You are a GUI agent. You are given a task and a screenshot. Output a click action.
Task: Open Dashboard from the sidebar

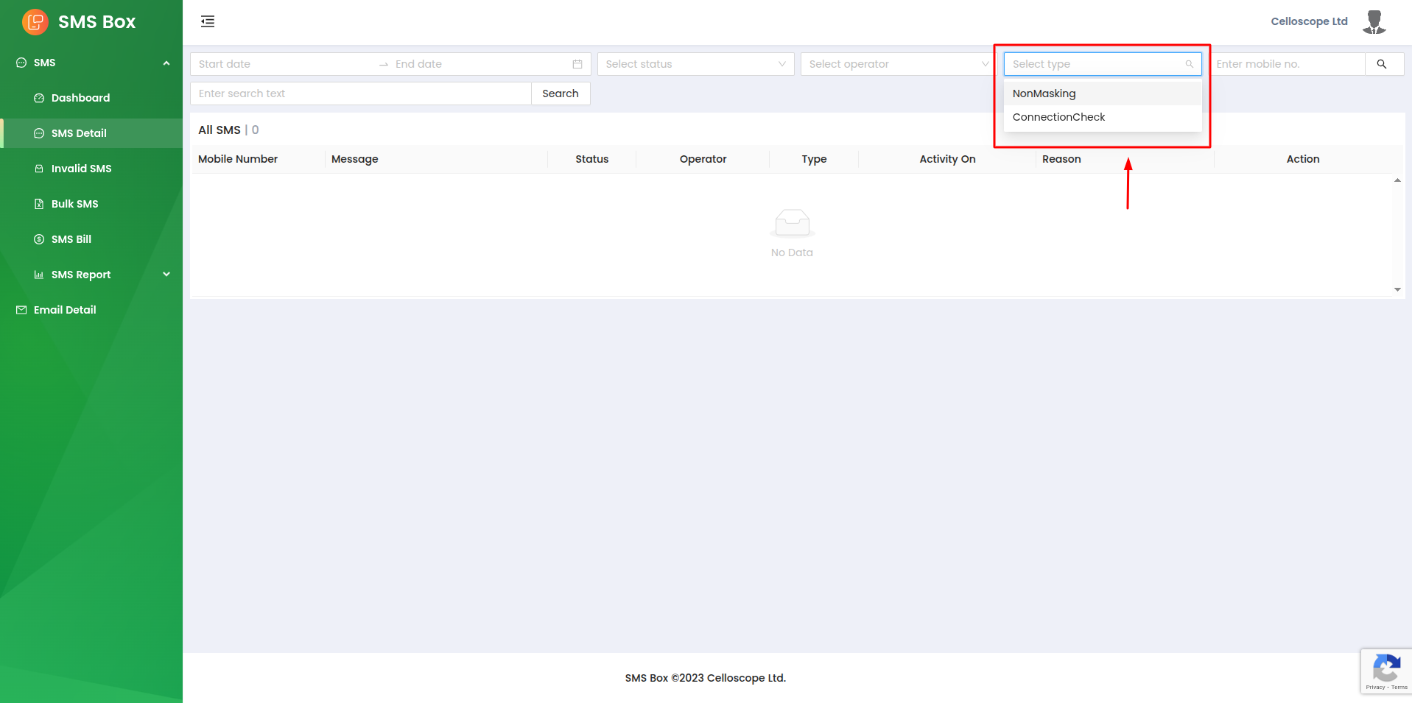[x=80, y=98]
